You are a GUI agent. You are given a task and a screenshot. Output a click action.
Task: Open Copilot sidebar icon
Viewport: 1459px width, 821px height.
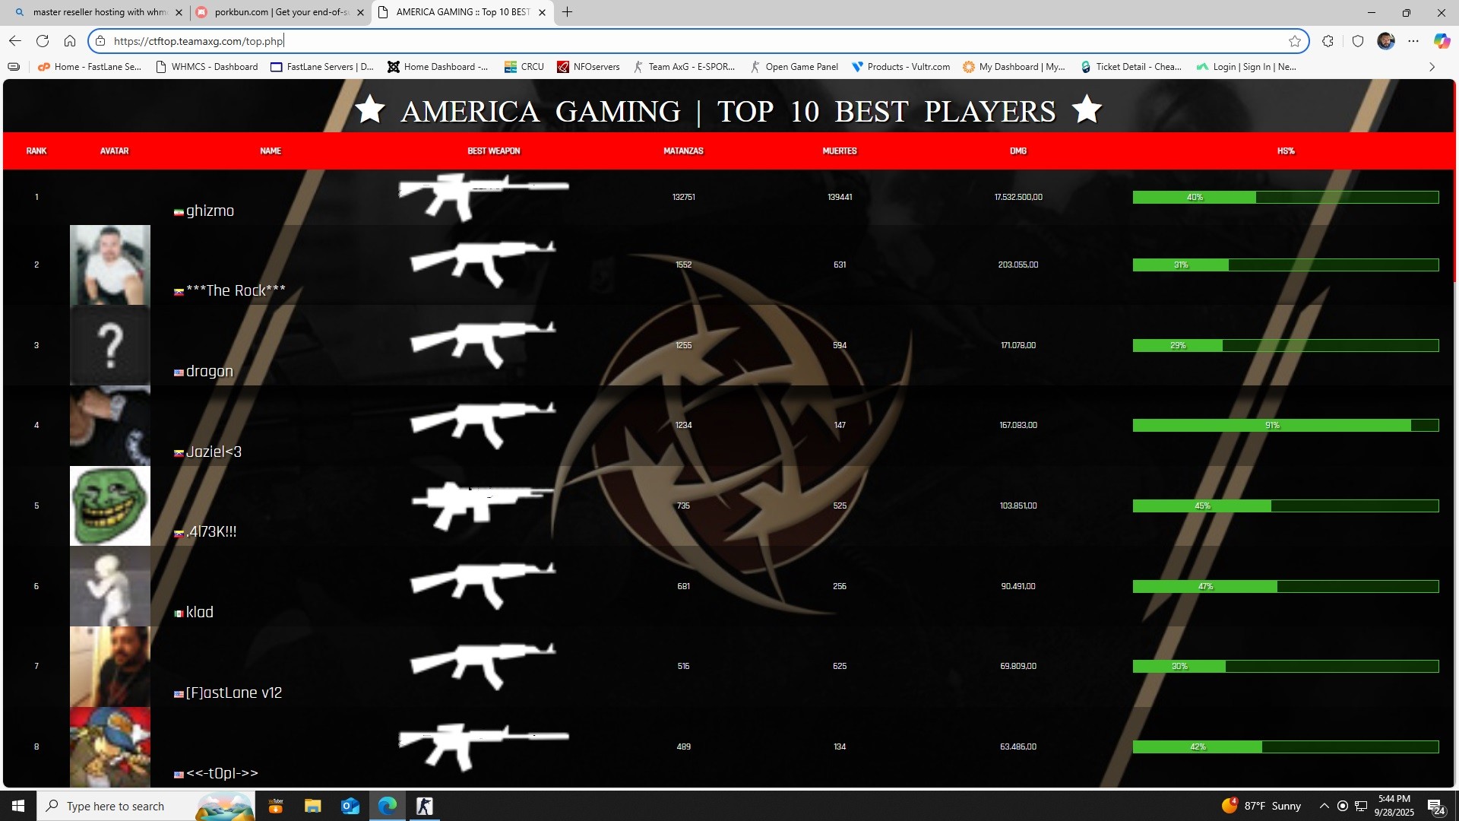pos(1442,41)
